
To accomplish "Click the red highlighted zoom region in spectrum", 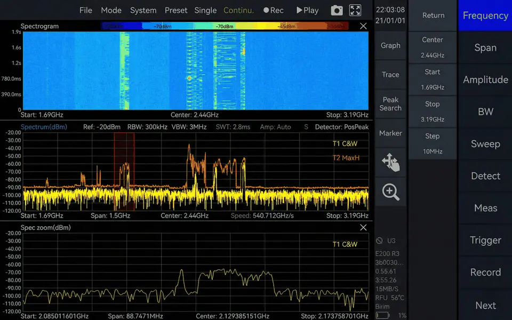I will [124, 171].
